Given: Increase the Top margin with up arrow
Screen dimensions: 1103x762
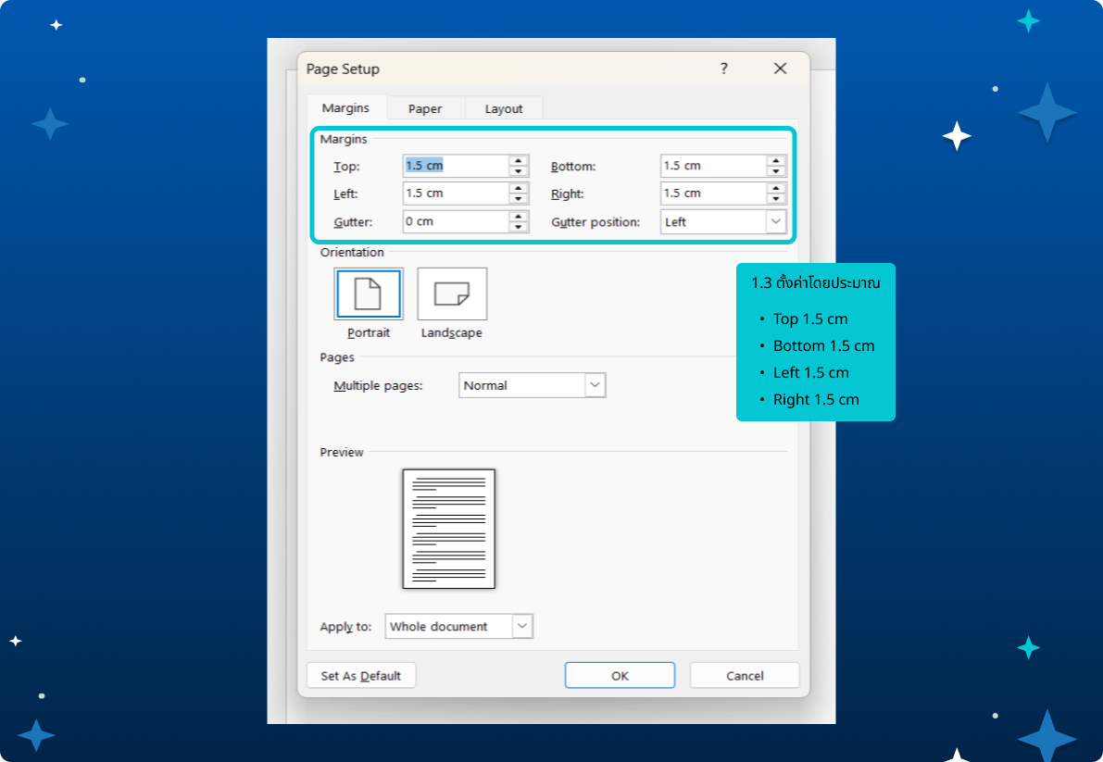Looking at the screenshot, I should point(519,161).
